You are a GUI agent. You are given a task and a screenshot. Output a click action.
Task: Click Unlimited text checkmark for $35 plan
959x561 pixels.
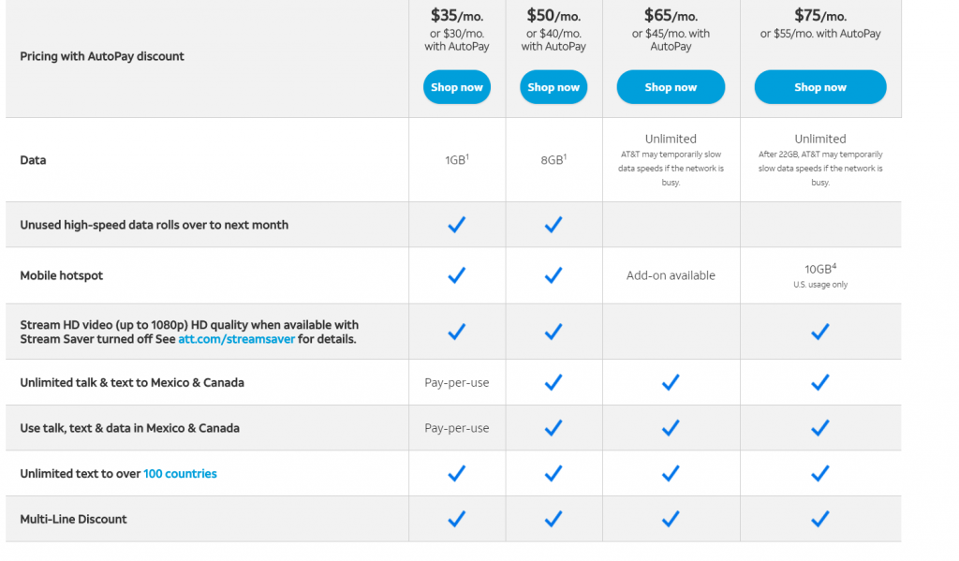457,474
